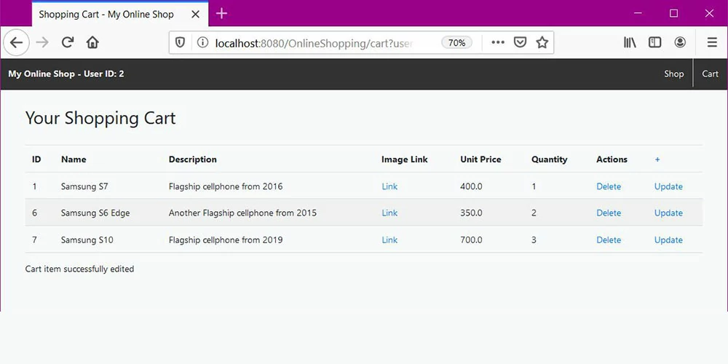Show site information icon in address bar
This screenshot has width=728, height=364.
click(202, 43)
